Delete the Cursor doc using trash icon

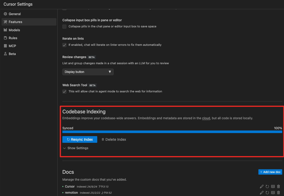279,187
